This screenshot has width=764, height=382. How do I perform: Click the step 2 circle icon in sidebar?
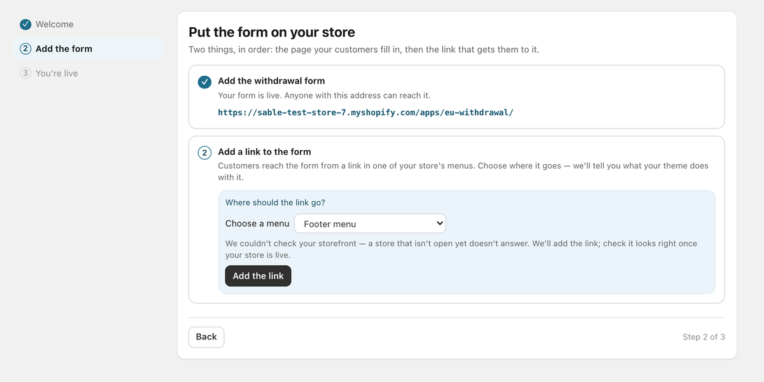[x=25, y=49]
